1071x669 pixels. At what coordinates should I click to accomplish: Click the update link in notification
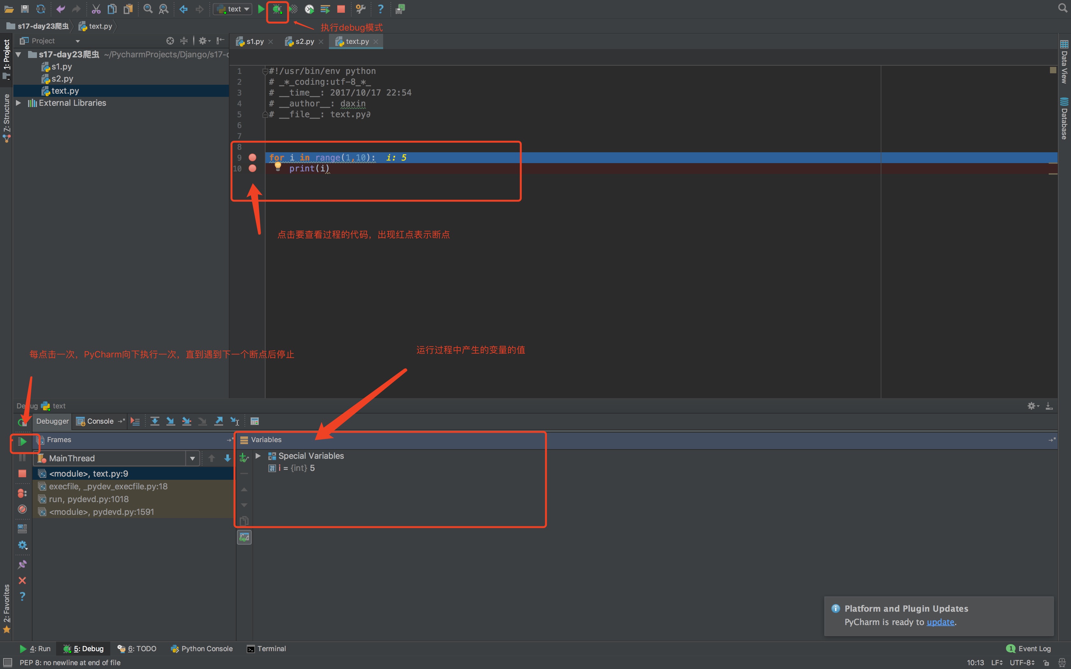(940, 622)
